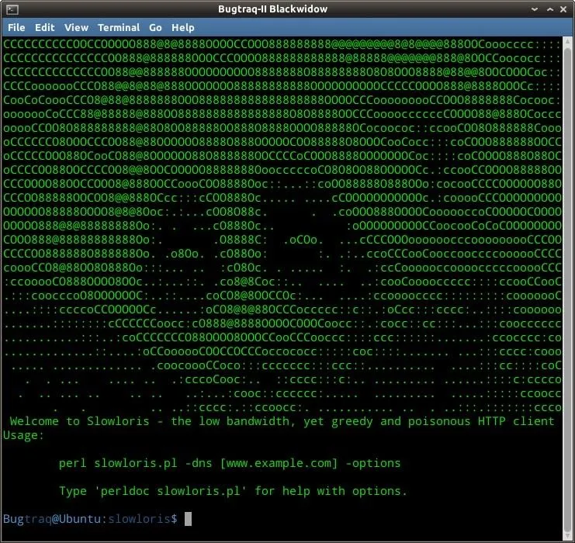Viewport: 575px width, 543px height.
Task: Open the View menu
Action: 76,27
